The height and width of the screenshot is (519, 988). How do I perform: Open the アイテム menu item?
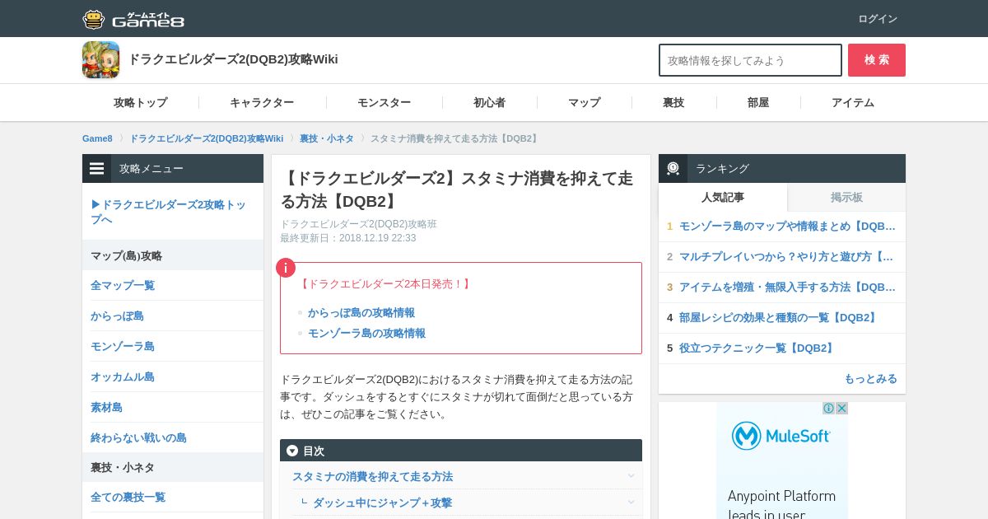coord(853,103)
